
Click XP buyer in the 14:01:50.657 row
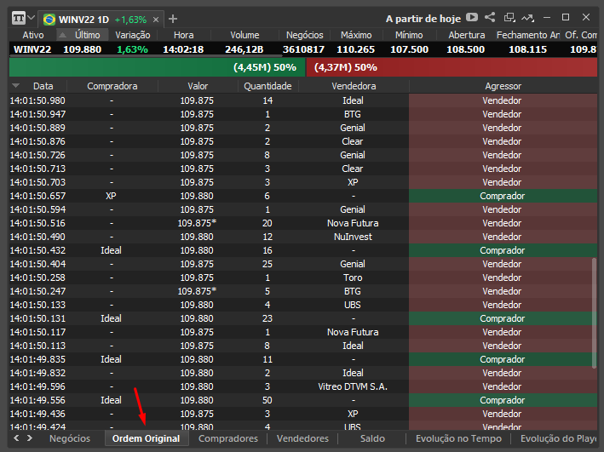[x=111, y=196]
